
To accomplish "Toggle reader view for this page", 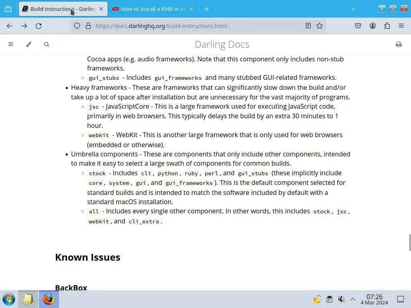I will coord(308,26).
